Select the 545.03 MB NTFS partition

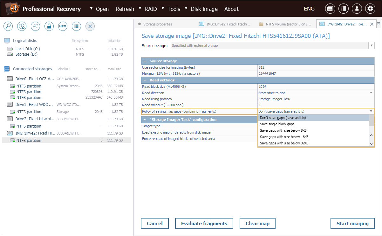pyautogui.click(x=66, y=97)
